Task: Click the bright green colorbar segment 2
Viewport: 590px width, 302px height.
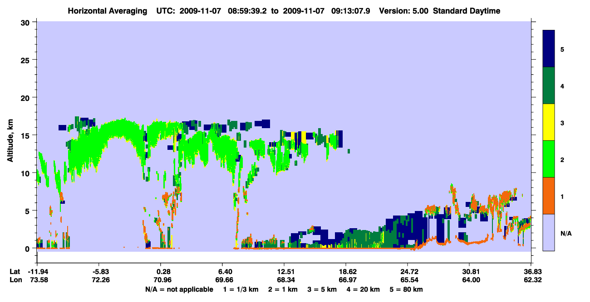Action: point(549,159)
